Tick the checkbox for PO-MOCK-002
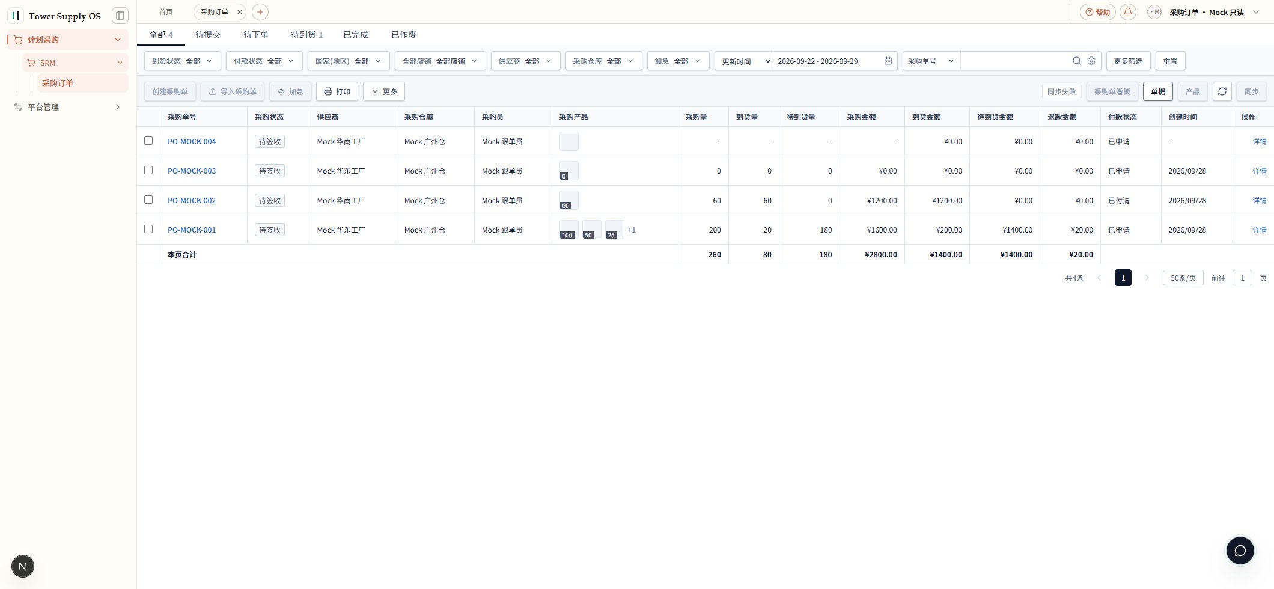The width and height of the screenshot is (1274, 589). coord(148,200)
